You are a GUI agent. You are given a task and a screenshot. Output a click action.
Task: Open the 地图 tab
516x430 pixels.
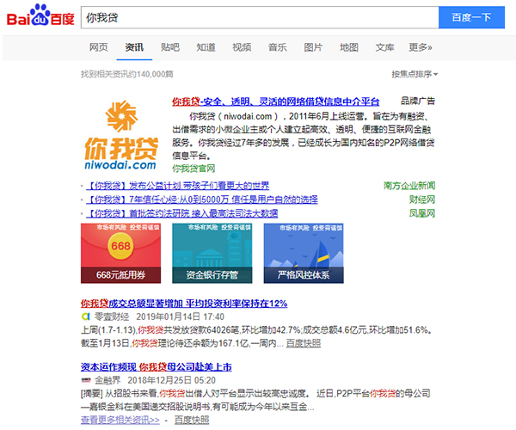click(x=348, y=47)
